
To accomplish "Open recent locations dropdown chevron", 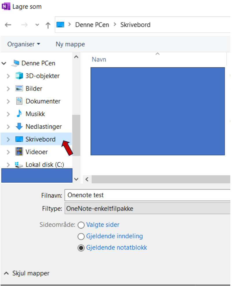I will [x=37, y=25].
